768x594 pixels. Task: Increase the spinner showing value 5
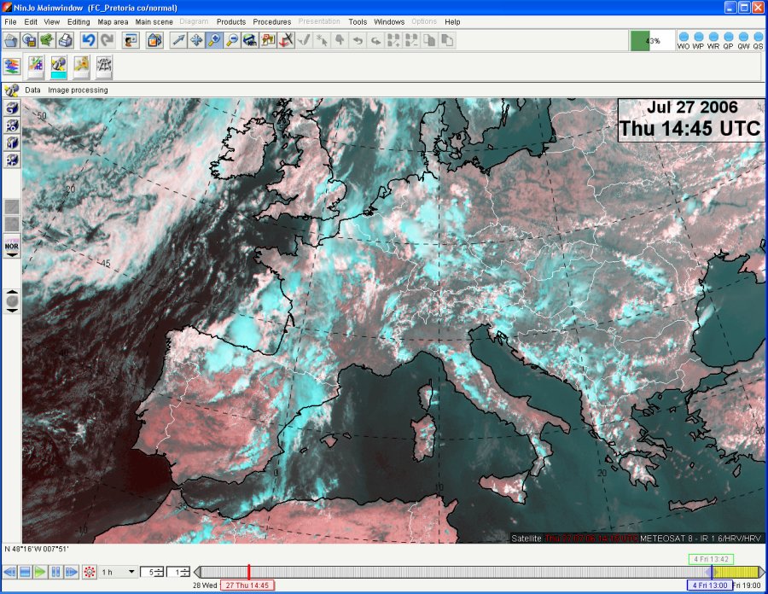pyautogui.click(x=159, y=569)
